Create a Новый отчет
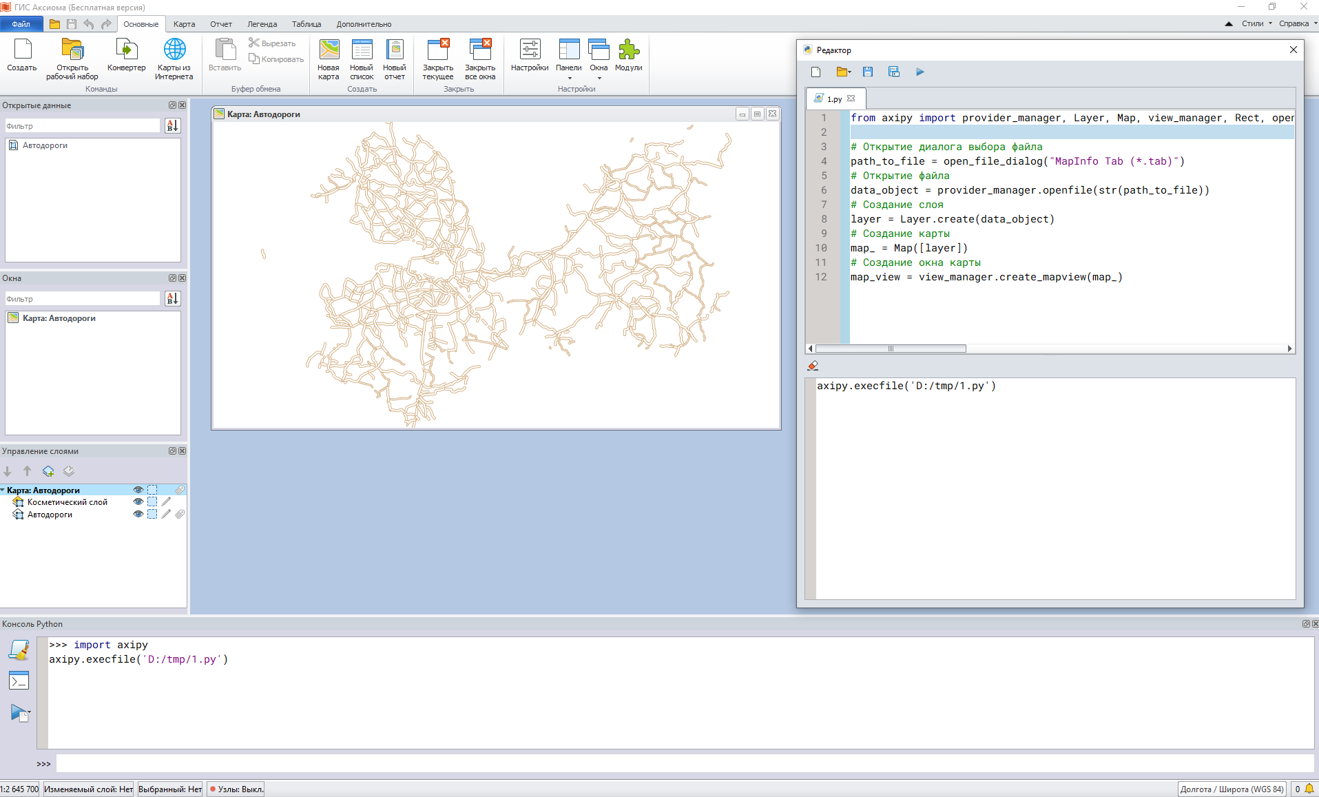Screen dimensions: 1319x797 [x=395, y=59]
